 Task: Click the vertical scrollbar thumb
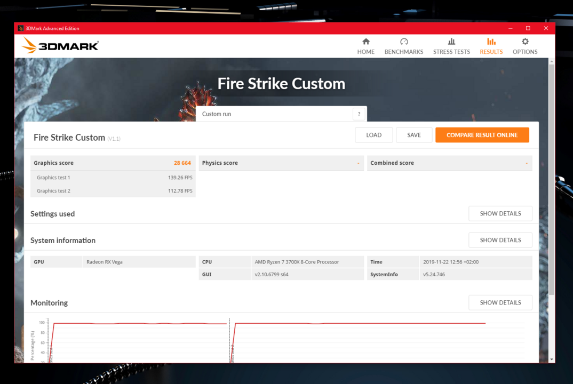pyautogui.click(x=552, y=179)
